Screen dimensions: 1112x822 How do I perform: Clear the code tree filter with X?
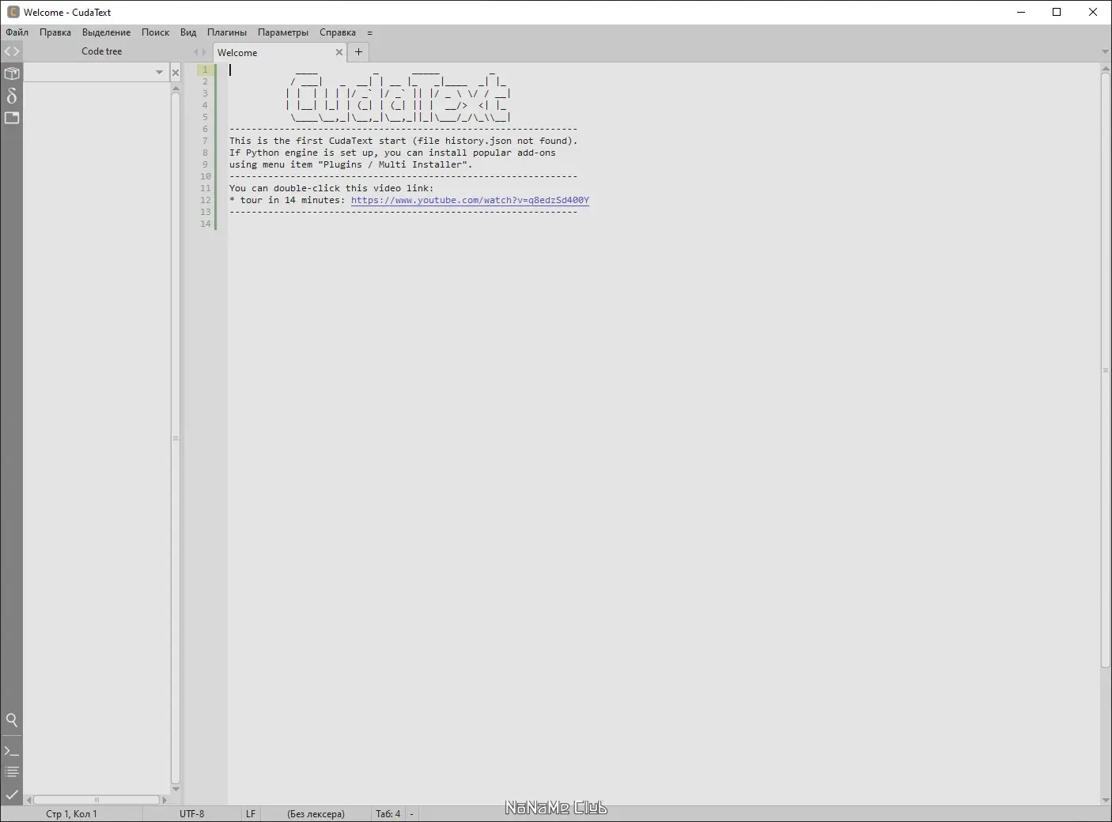click(x=176, y=73)
